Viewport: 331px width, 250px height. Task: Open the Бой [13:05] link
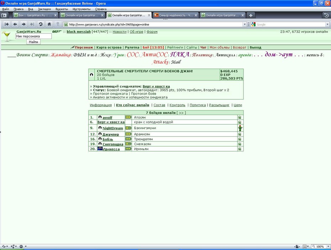tap(153, 47)
